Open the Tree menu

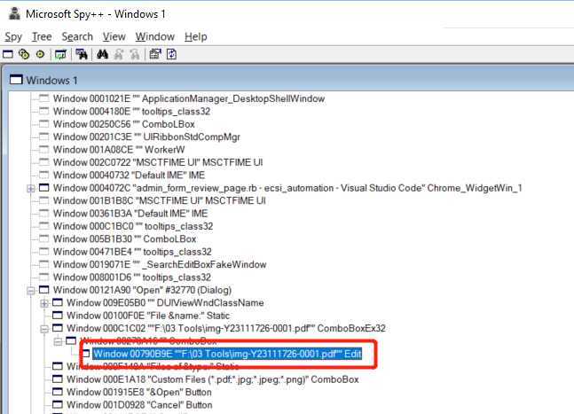[x=42, y=37]
